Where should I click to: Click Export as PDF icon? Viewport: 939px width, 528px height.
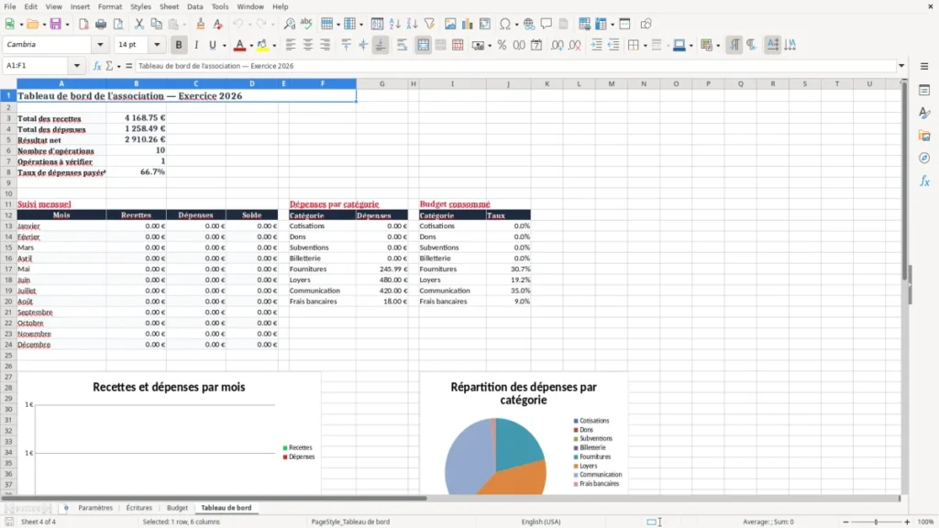coord(83,24)
